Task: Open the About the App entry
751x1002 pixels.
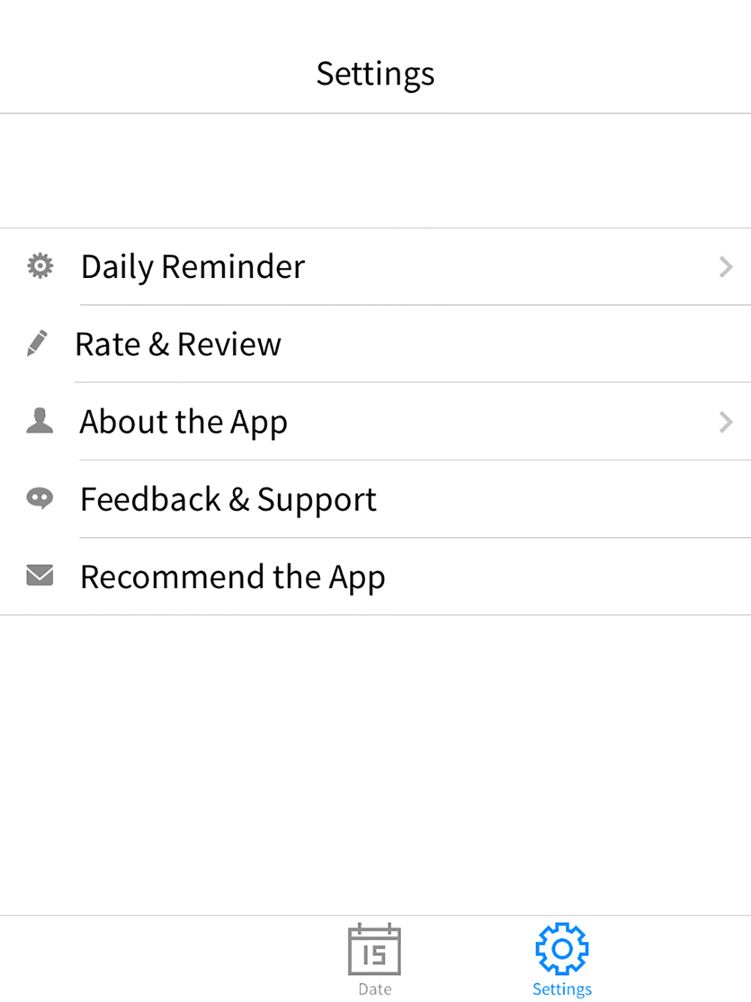Action: point(375,421)
